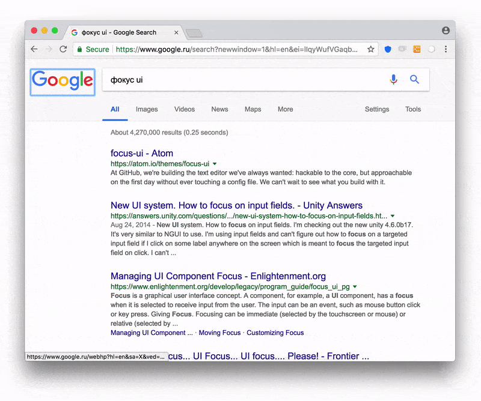Open the More search categories menu

(285, 109)
